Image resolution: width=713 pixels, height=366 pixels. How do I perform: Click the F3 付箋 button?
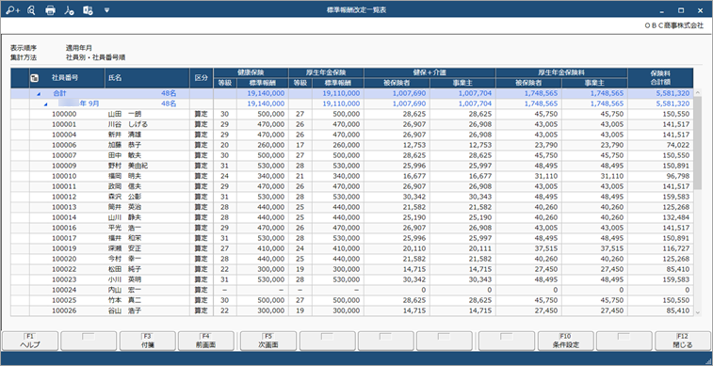coord(147,341)
